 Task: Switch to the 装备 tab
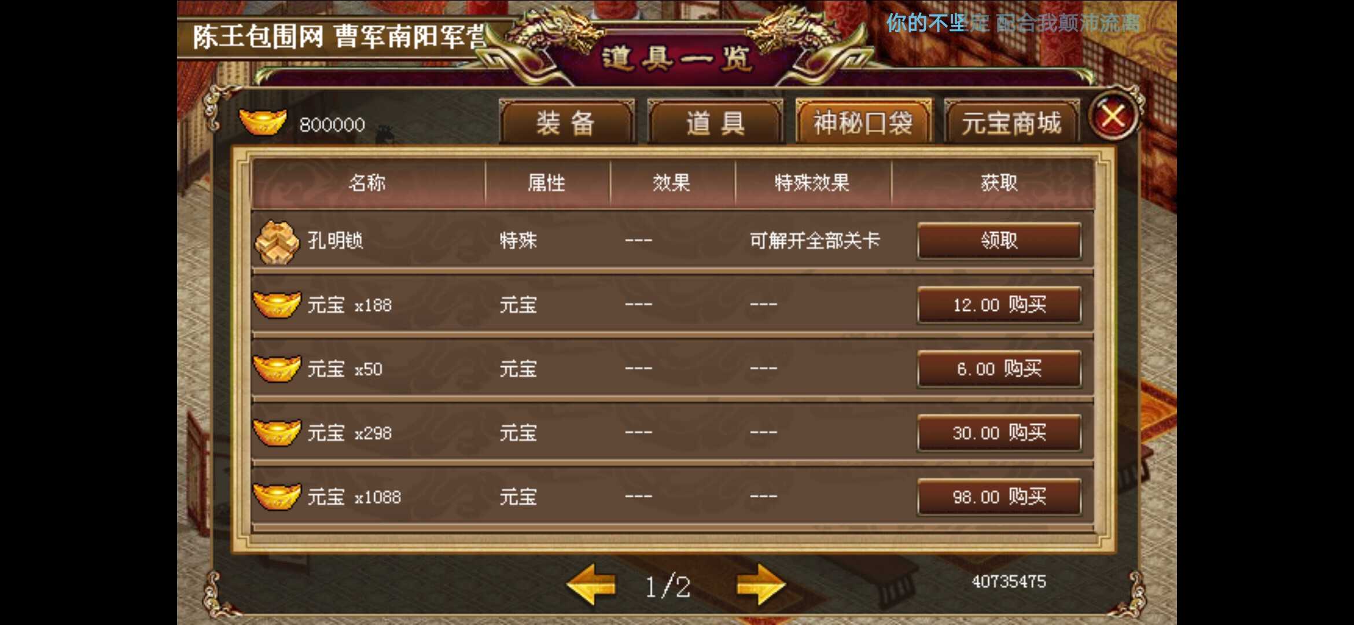click(x=566, y=122)
